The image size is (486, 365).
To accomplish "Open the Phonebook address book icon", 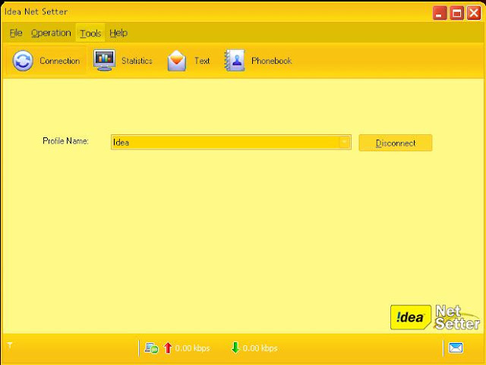I will 235,61.
